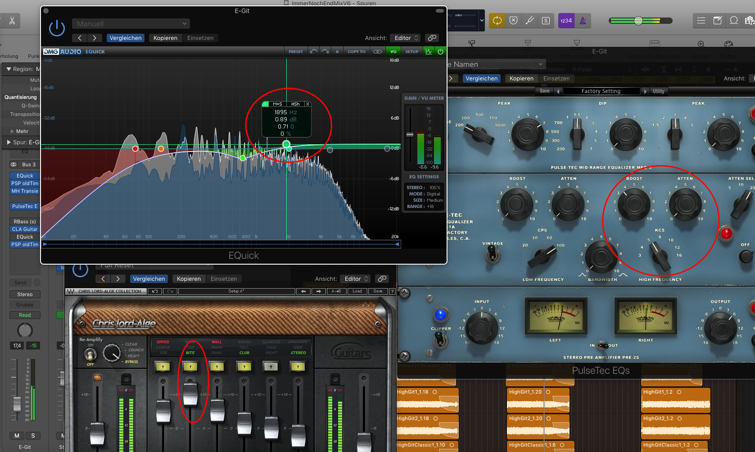Click the CLA Guitars redo icon
Viewport: 755px width, 452px height.
170,291
